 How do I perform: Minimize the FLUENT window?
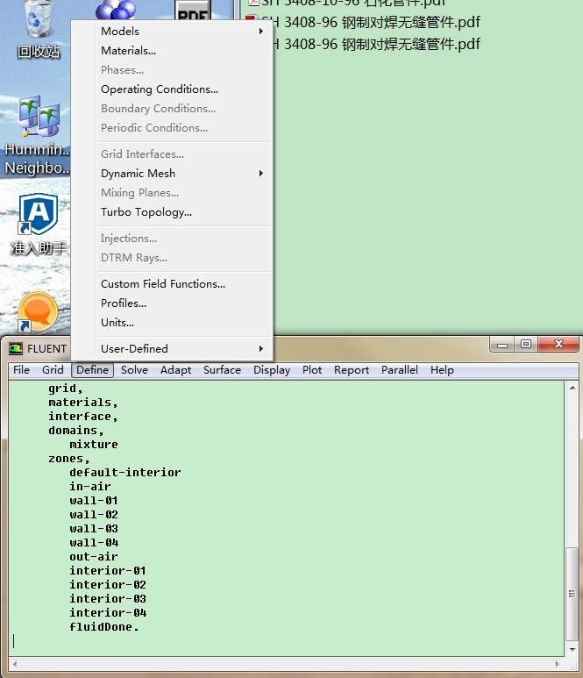(x=502, y=344)
